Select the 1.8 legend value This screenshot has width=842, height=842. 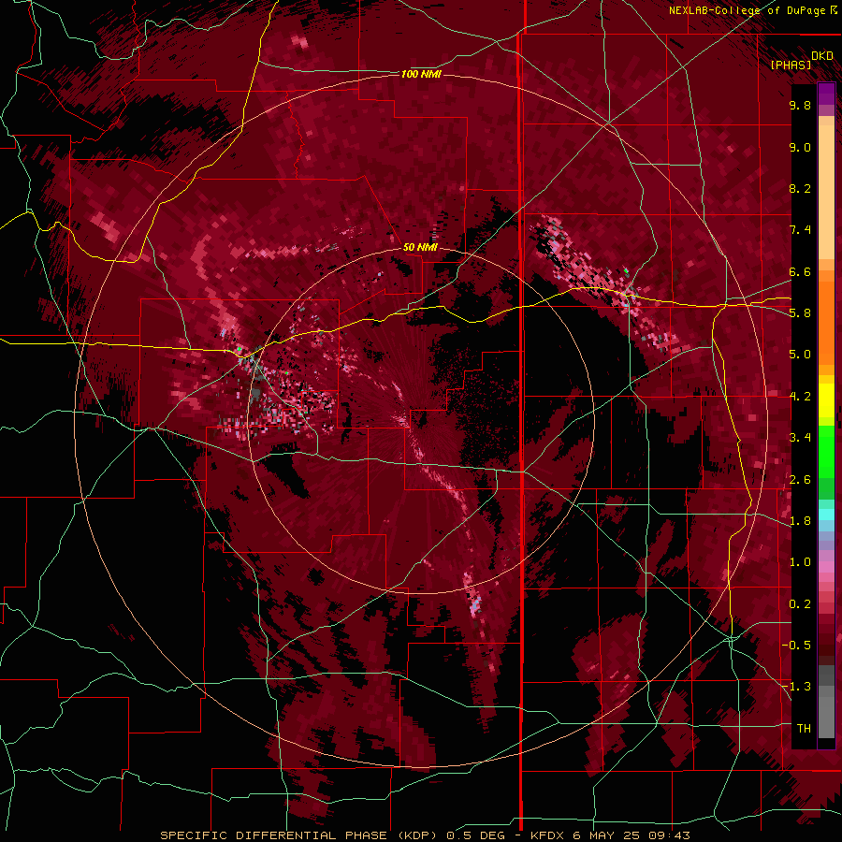point(800,521)
